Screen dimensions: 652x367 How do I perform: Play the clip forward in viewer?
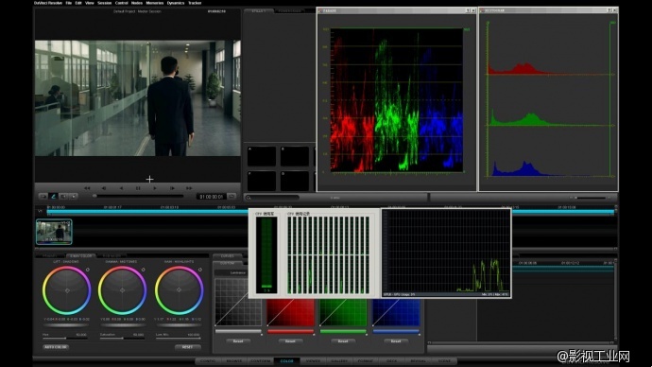pyautogui.click(x=155, y=188)
